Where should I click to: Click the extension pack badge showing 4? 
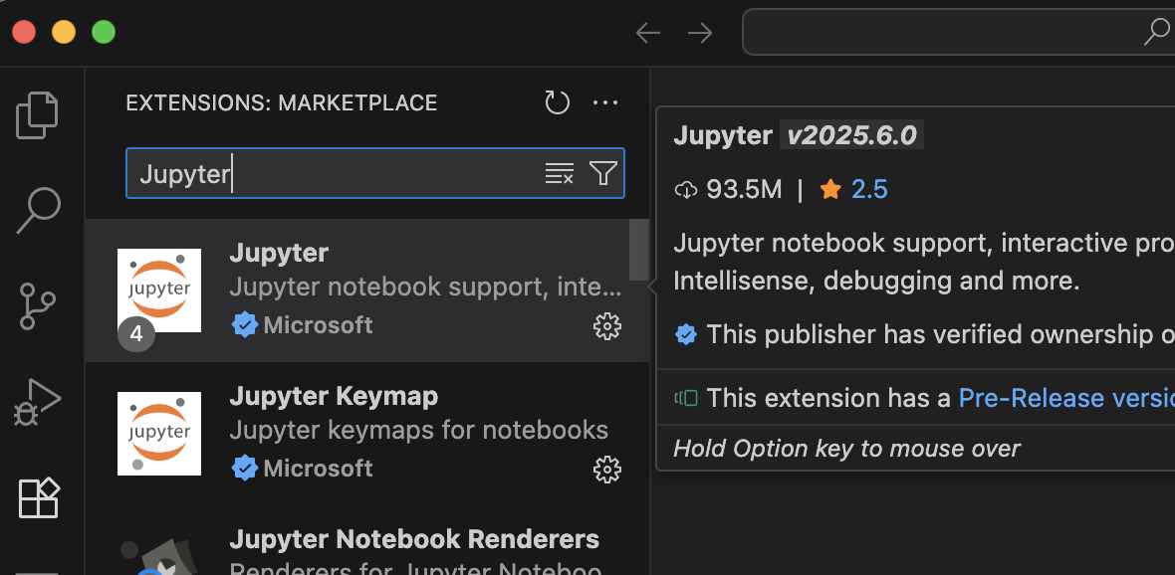tap(136, 333)
